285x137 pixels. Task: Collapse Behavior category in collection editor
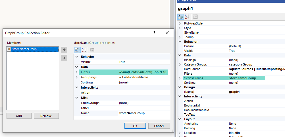pyautogui.click(x=76, y=57)
